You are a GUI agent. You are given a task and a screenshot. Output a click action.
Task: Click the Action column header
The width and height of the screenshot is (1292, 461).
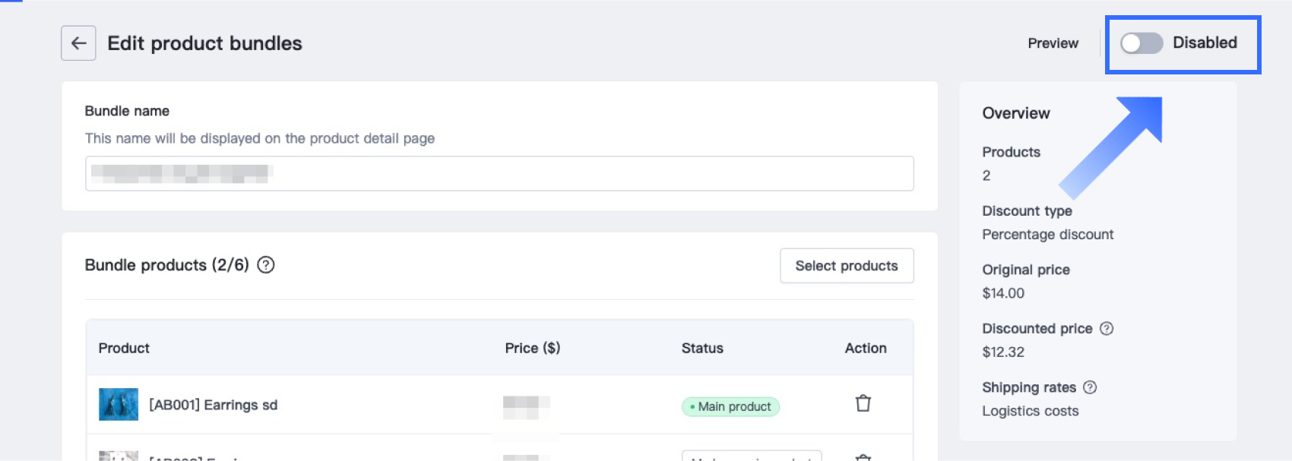[x=866, y=348]
